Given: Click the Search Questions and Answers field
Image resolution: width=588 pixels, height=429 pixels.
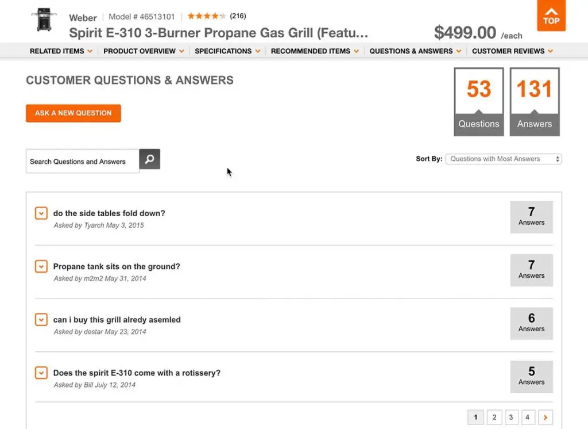Looking at the screenshot, I should (x=82, y=162).
